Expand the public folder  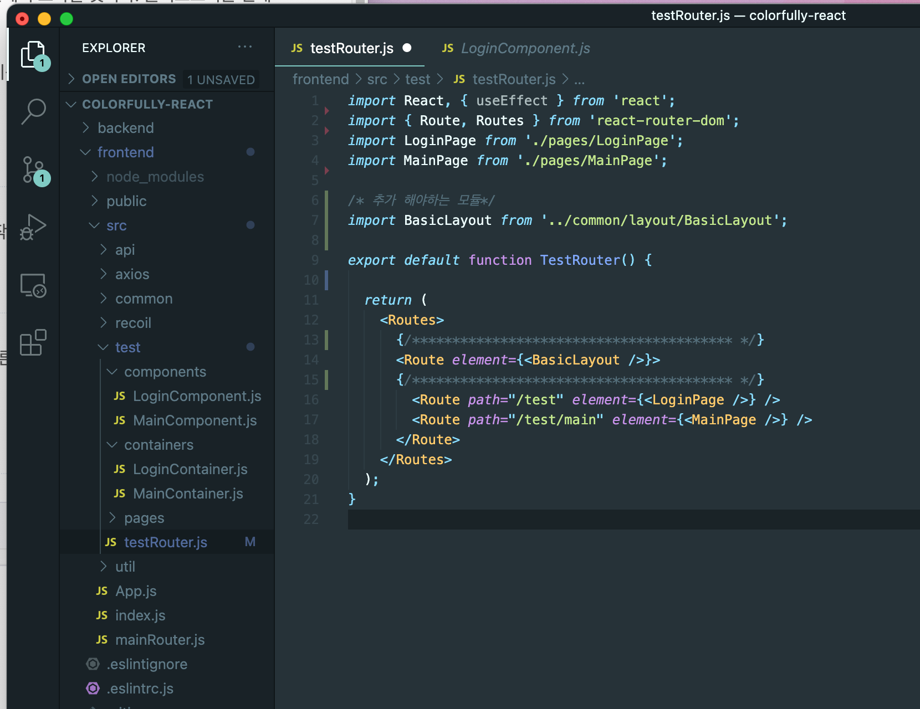coord(94,201)
